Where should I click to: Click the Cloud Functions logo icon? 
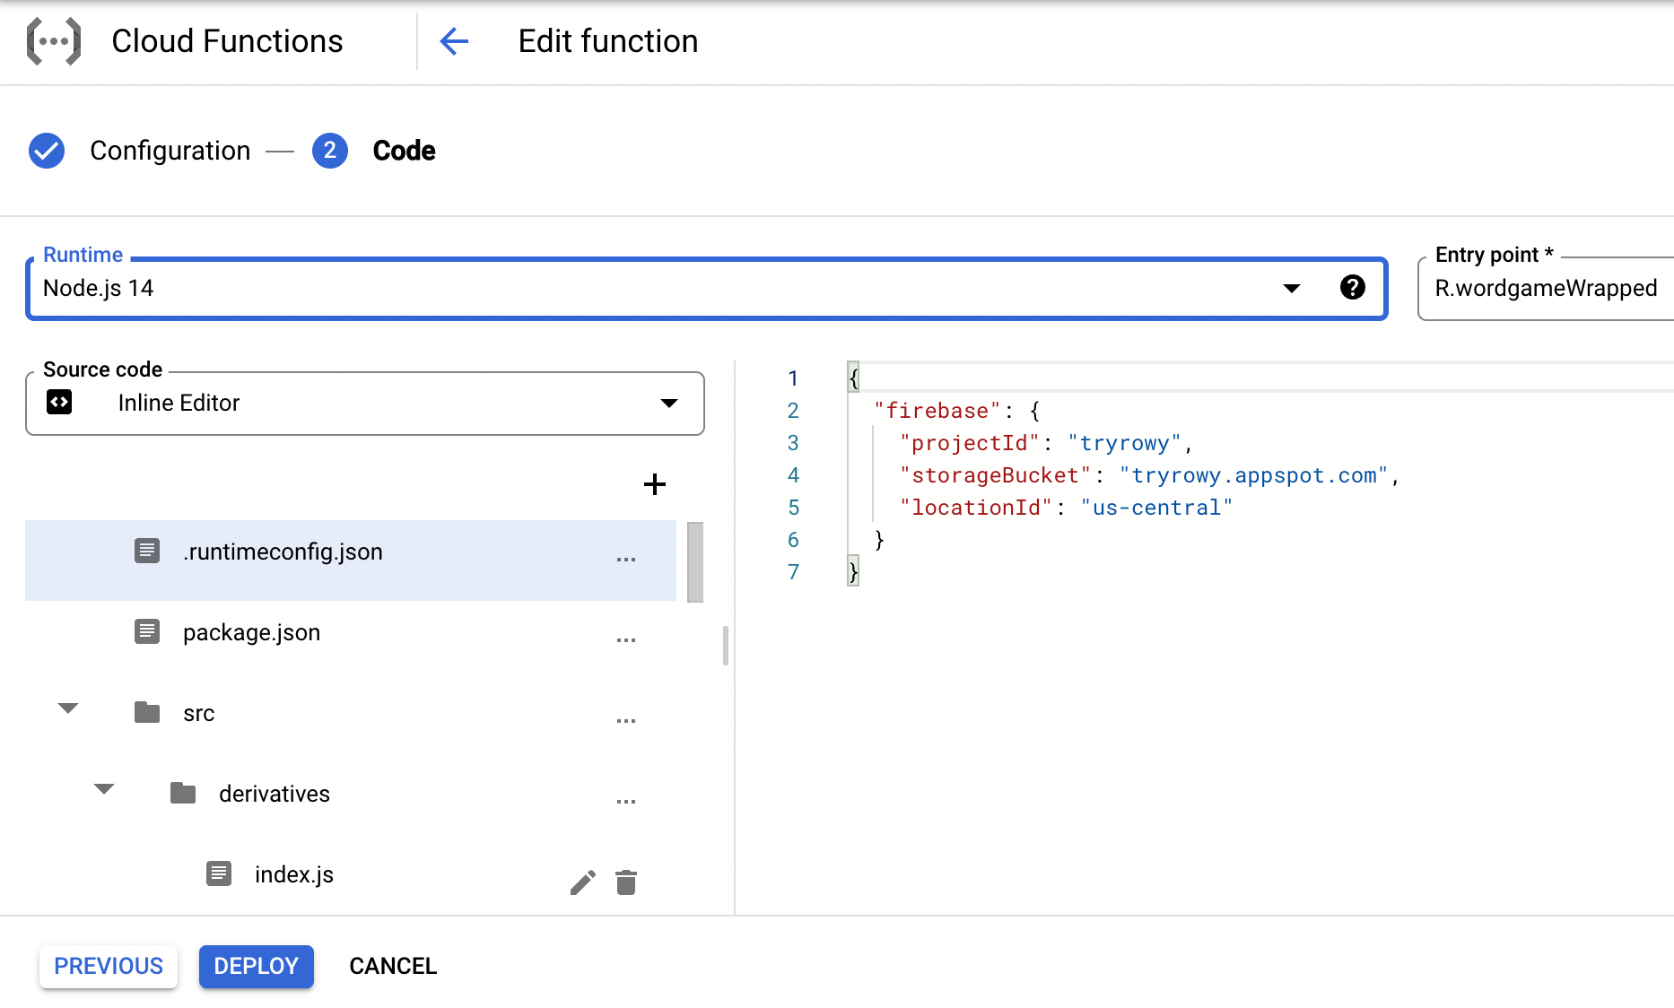pyautogui.click(x=54, y=41)
